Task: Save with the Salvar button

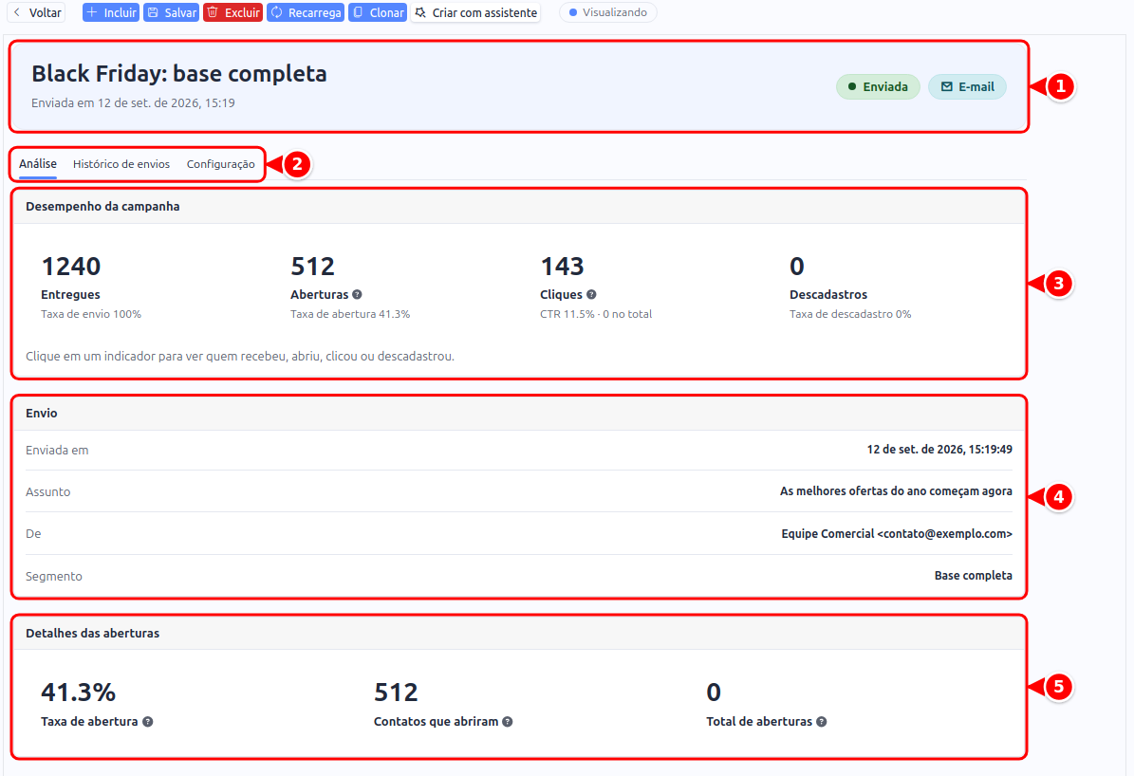Action: [x=172, y=12]
